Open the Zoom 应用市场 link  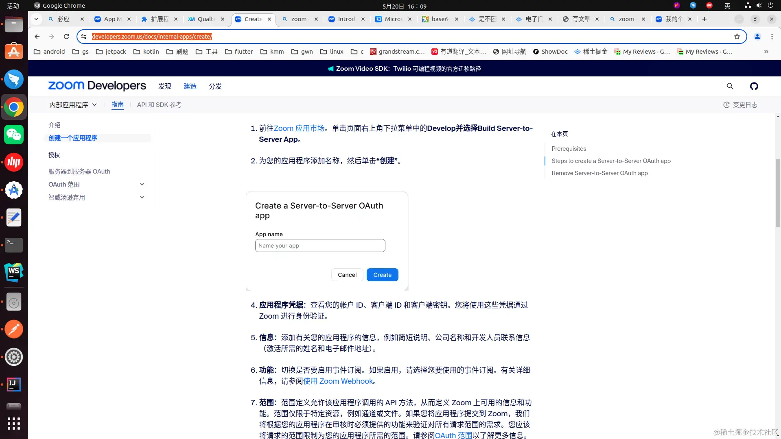point(299,128)
